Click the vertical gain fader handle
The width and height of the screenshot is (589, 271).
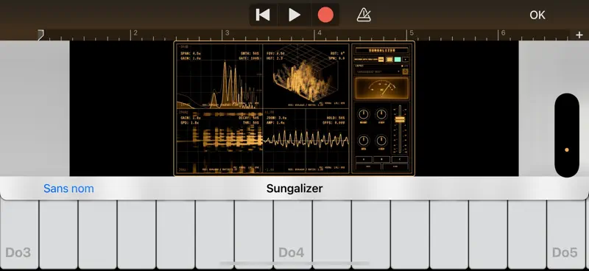pos(400,119)
